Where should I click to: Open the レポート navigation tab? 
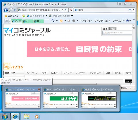point(55,73)
